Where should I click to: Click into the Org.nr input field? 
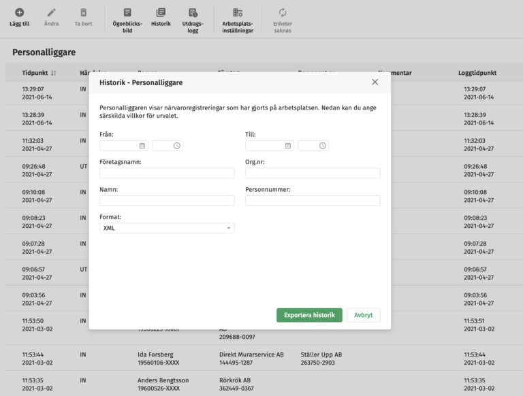pos(313,174)
